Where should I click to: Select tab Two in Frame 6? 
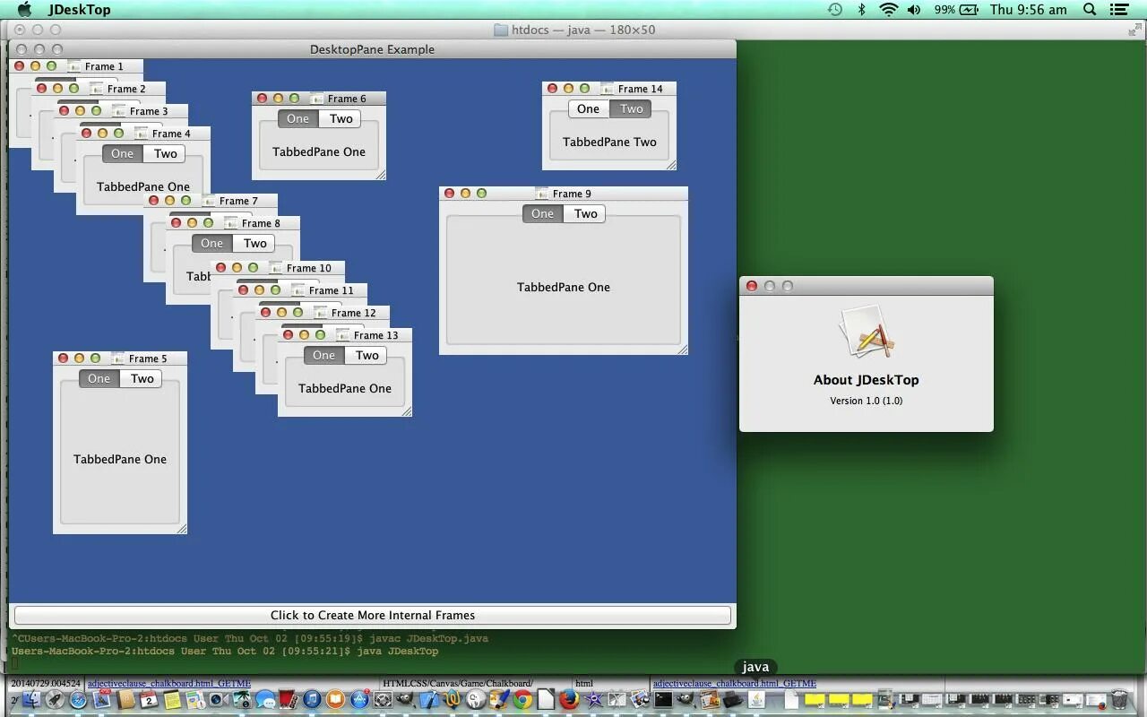click(341, 118)
